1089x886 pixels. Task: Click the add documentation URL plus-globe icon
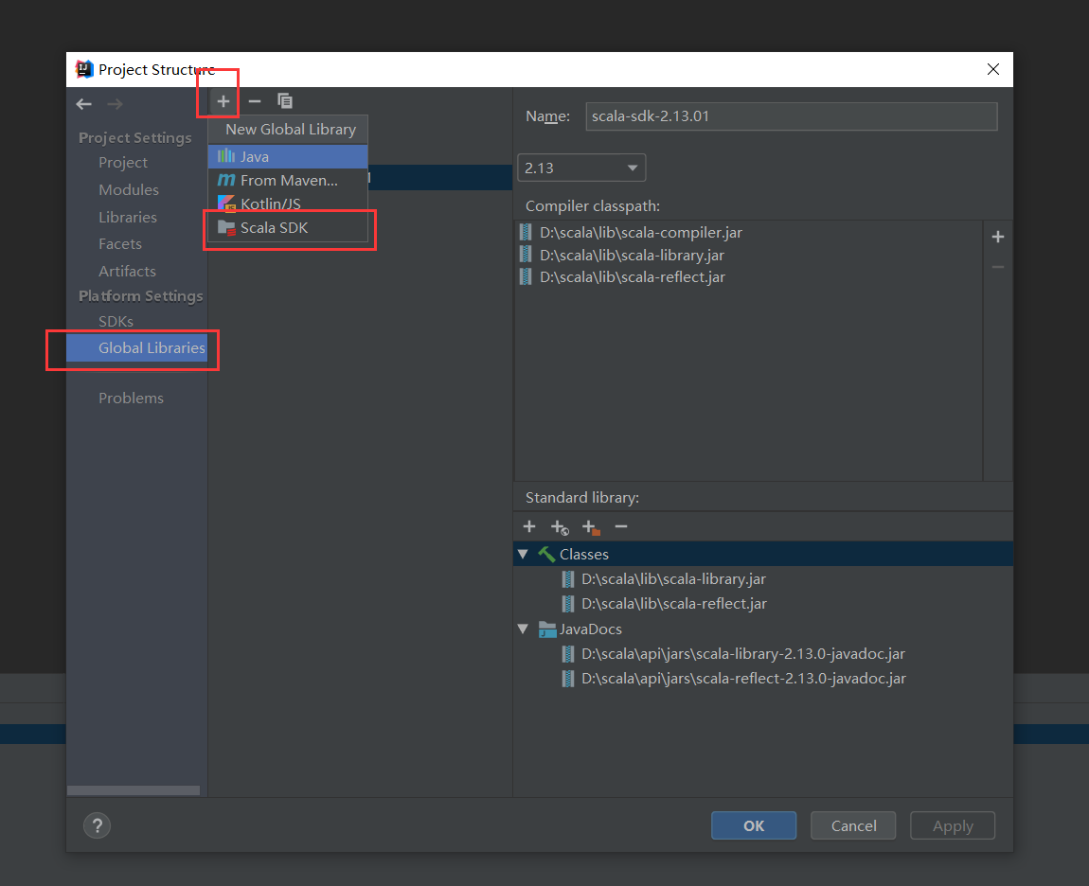560,527
